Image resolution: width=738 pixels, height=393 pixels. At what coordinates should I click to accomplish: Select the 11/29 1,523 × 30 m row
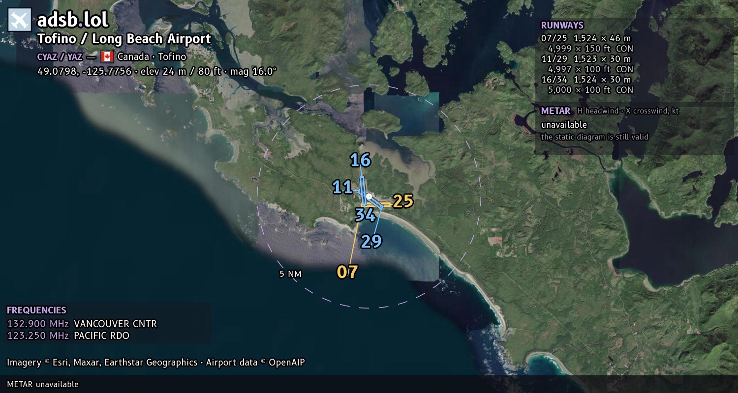click(x=585, y=59)
